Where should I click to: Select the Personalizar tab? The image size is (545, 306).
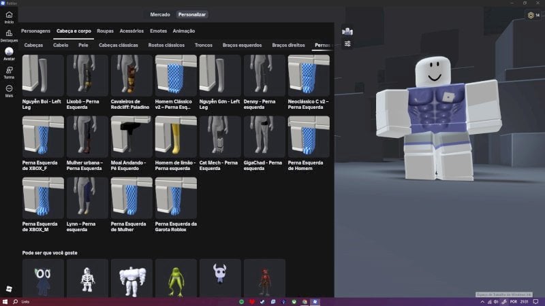coord(192,14)
